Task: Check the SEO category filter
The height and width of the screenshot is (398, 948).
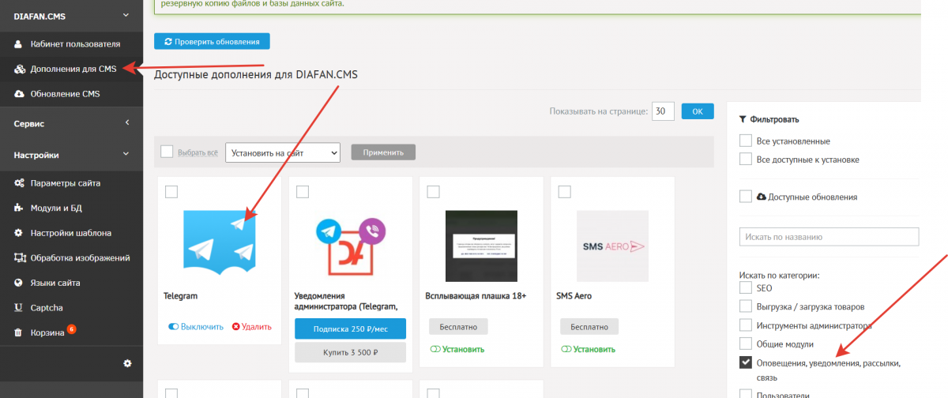Action: pos(745,289)
